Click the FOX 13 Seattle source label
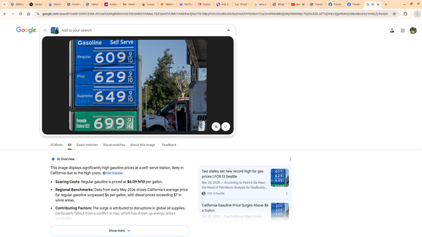The image size is (422, 237). tap(215, 194)
